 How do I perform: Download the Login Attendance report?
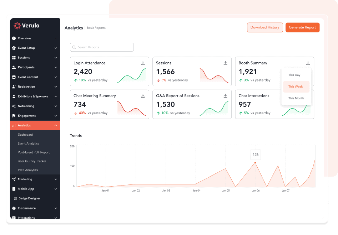tap(143, 63)
